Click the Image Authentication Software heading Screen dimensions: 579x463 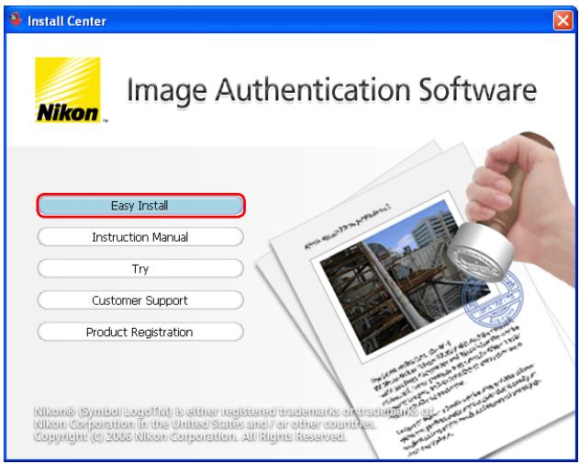pos(331,90)
